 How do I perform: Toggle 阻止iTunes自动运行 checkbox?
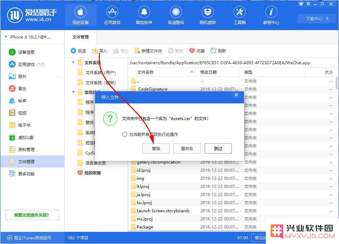[9, 238]
